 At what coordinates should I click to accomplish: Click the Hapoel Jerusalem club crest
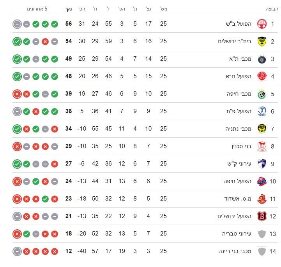(x=262, y=216)
